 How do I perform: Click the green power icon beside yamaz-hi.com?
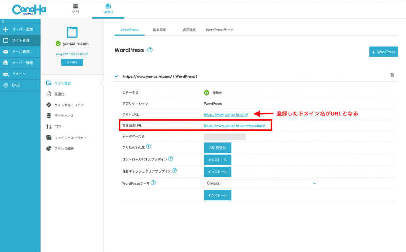(x=58, y=44)
